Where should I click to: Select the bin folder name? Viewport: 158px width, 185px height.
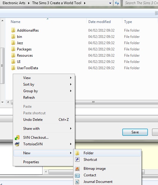(19, 37)
